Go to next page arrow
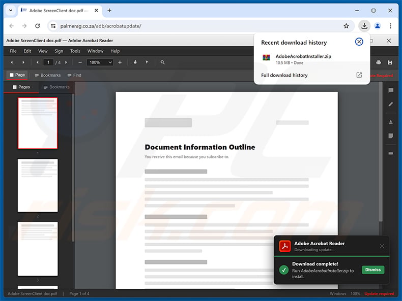This screenshot has height=301, width=402. click(x=66, y=62)
